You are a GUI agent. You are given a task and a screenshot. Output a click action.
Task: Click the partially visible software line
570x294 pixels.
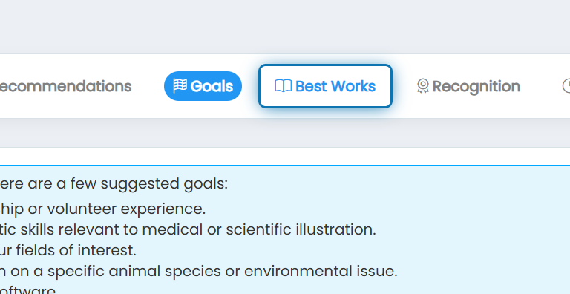(28, 290)
